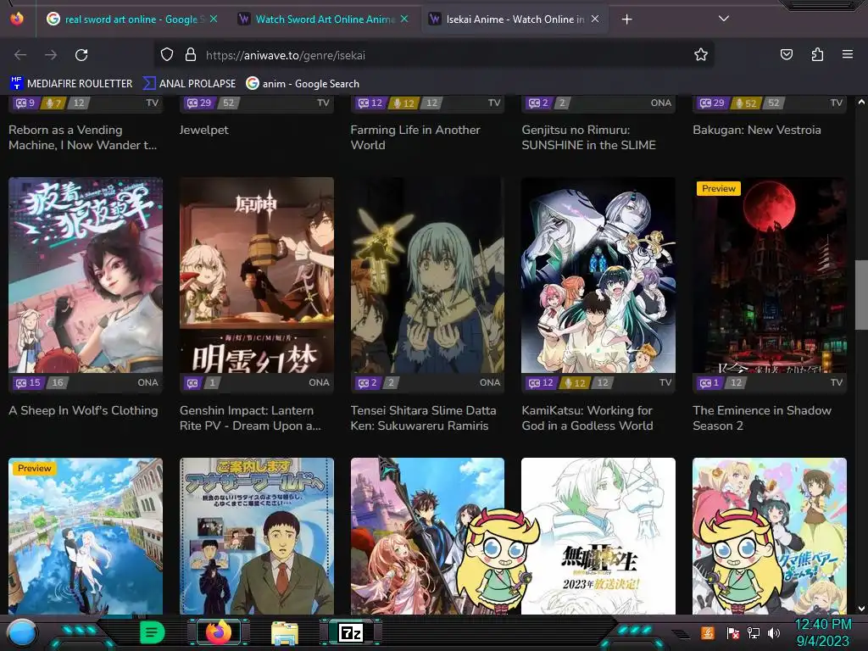Bookmark this page with the star icon
868x651 pixels.
coord(701,55)
